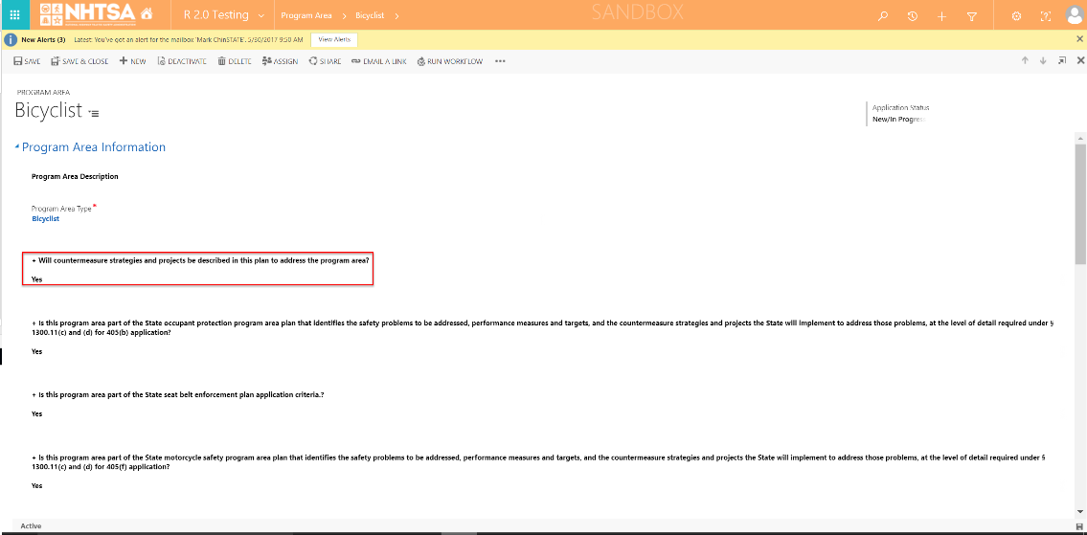The height and width of the screenshot is (535, 1087).
Task: Open the Bicyclist title record menu
Action: (94, 112)
